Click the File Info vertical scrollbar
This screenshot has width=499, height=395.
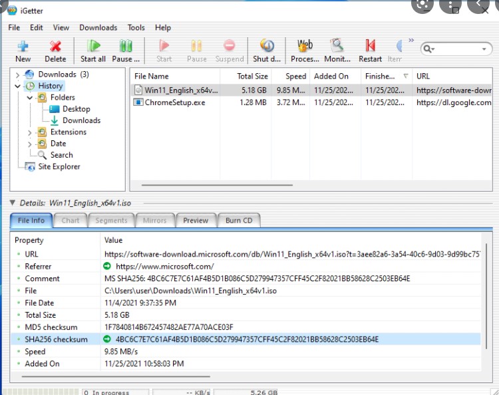tap(486, 296)
